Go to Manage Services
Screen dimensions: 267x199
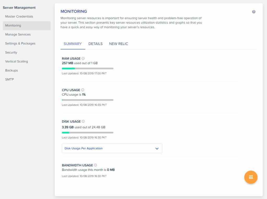pyautogui.click(x=18, y=34)
